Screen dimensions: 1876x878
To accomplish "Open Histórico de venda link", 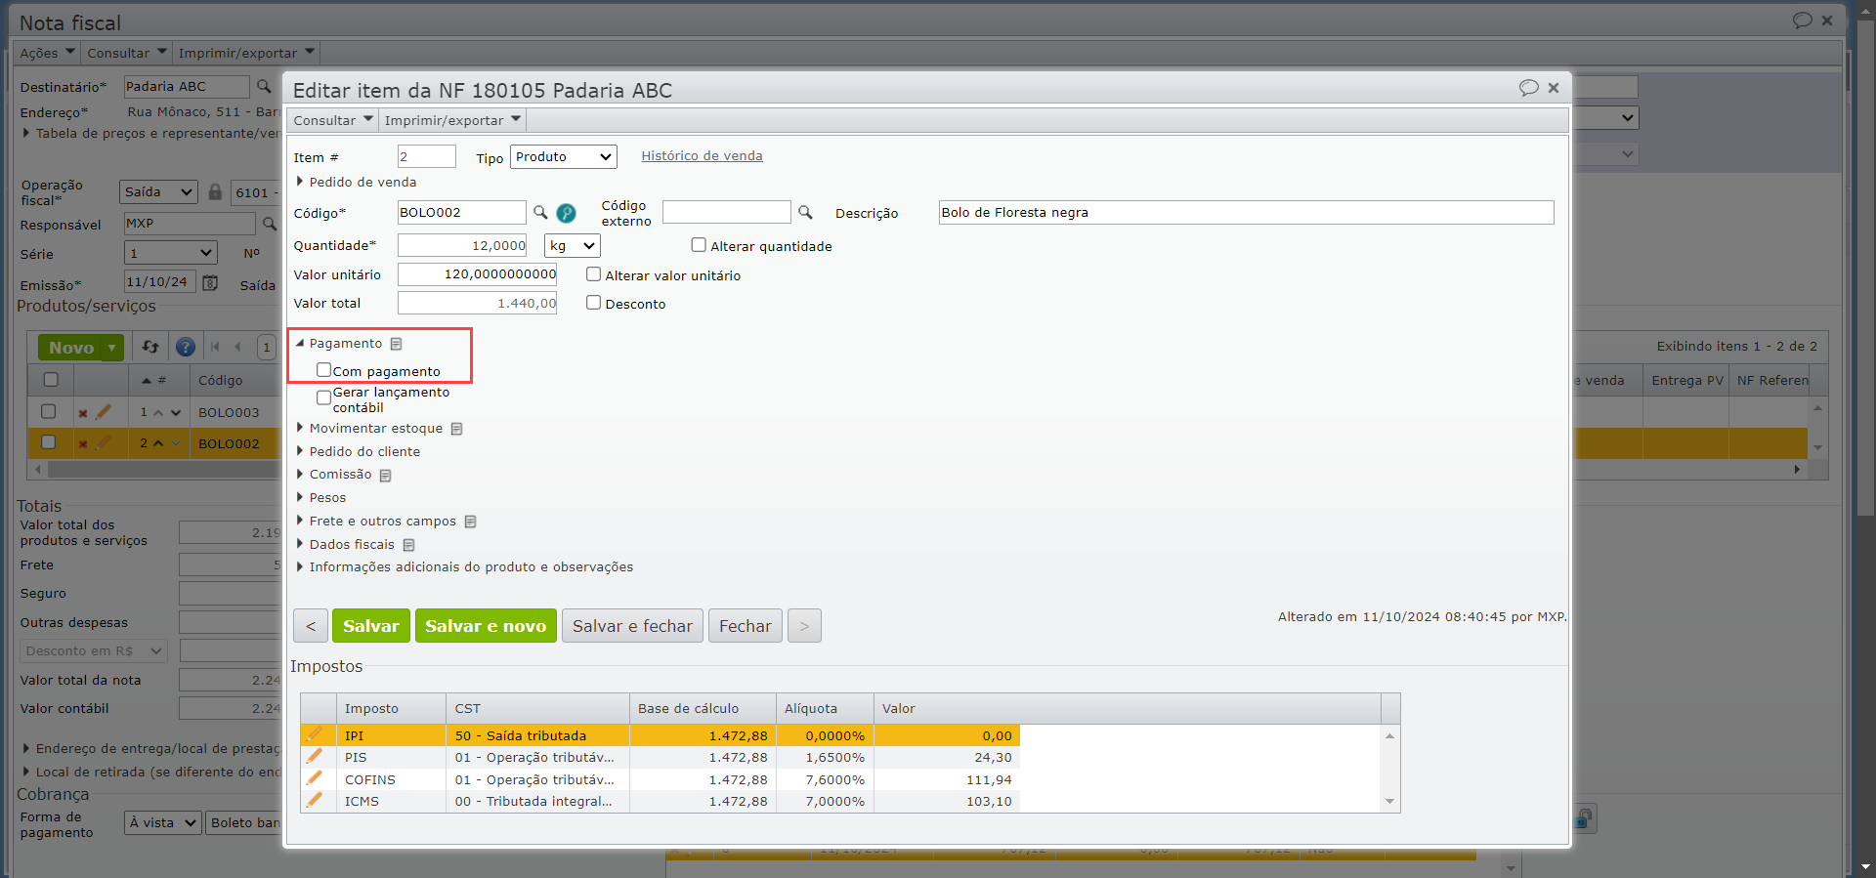I will (x=702, y=156).
